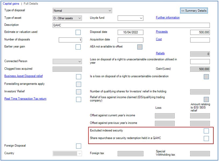This screenshot has height=161, width=219.
Task: Open the Further information link
Action: [168, 17]
